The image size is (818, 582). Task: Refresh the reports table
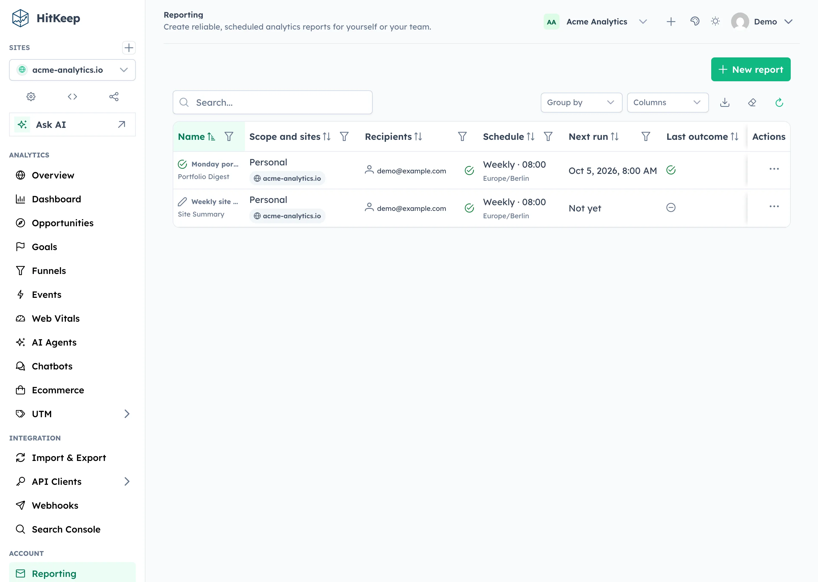tap(779, 103)
